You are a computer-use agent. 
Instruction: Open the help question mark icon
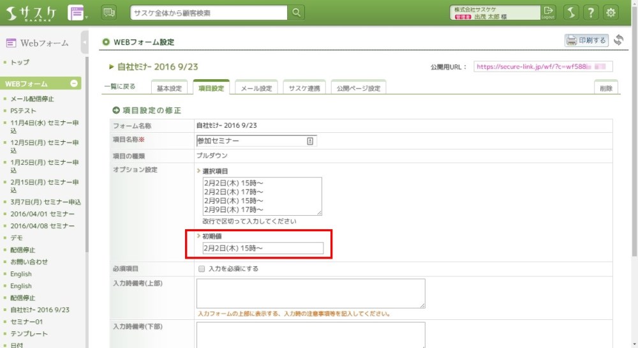591,13
